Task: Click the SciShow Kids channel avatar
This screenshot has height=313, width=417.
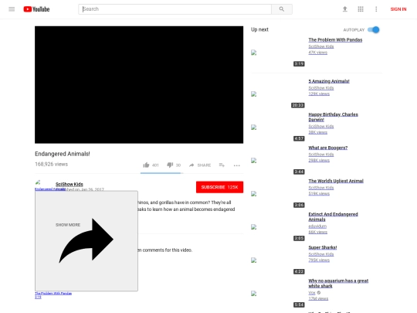Action: (39, 183)
